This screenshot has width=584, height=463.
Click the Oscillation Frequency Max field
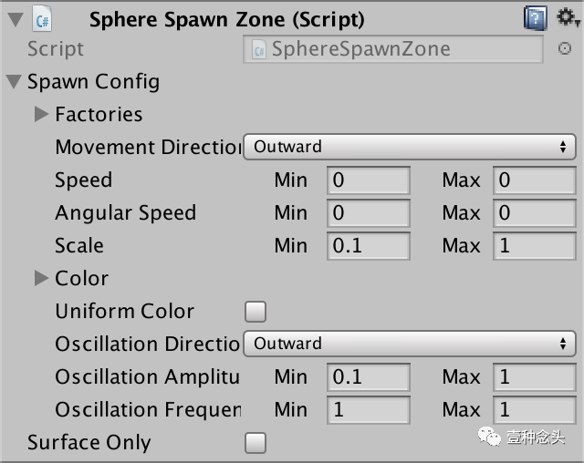point(535,410)
